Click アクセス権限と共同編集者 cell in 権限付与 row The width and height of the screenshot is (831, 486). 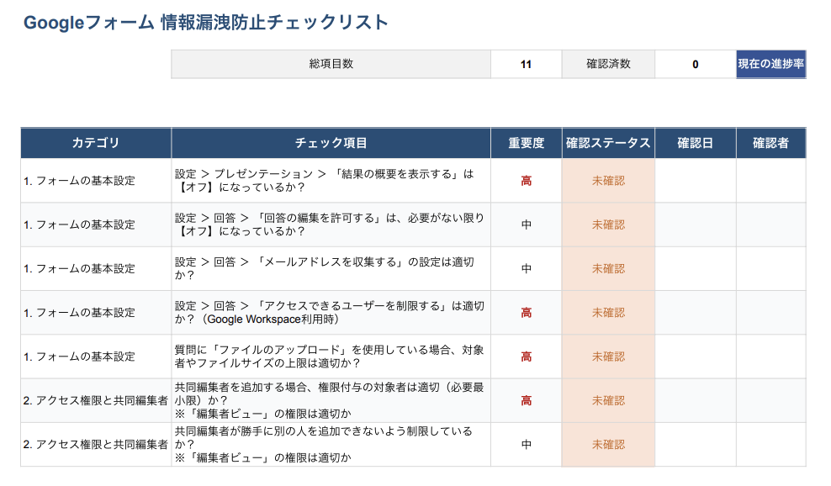coord(96,401)
